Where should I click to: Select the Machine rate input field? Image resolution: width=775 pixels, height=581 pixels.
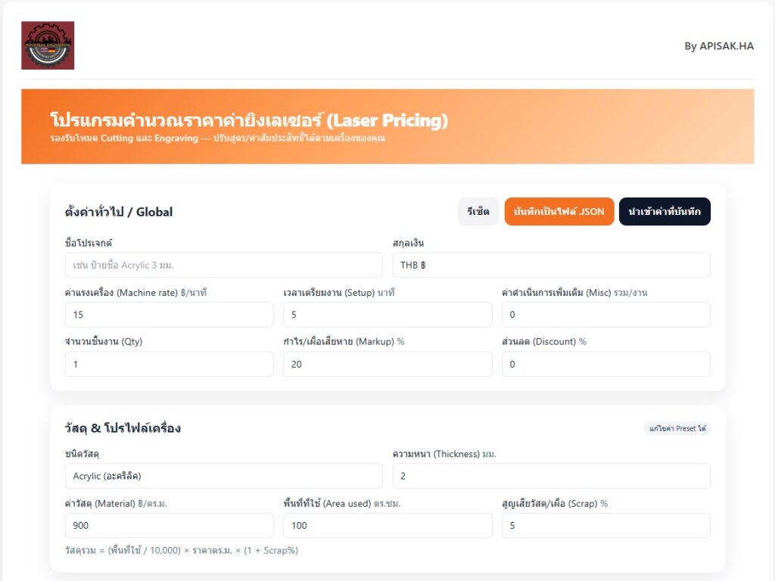[x=170, y=315]
